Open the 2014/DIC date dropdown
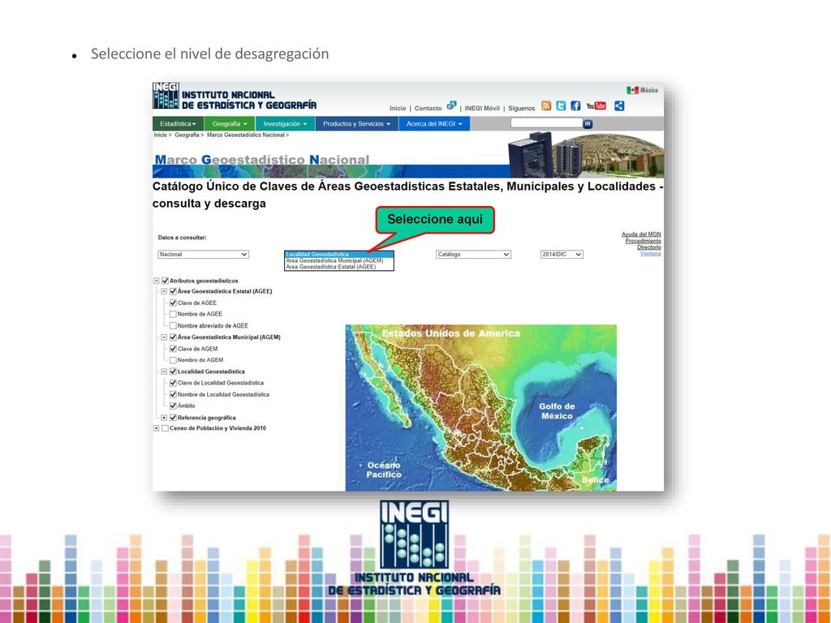This screenshot has height=623, width=831. pos(562,254)
